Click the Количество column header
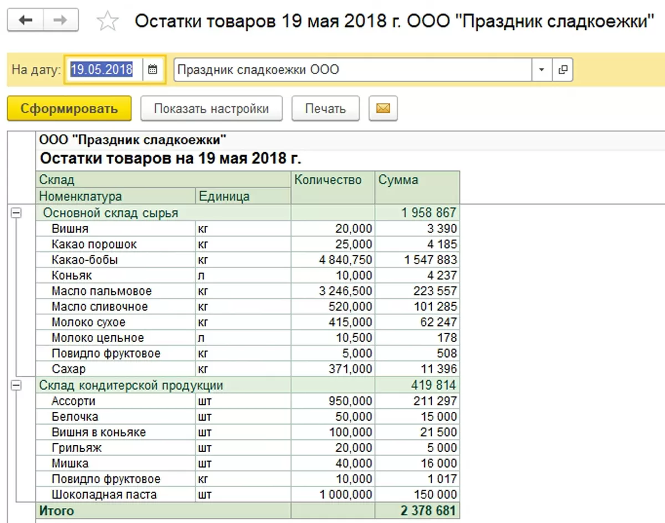 click(x=333, y=188)
